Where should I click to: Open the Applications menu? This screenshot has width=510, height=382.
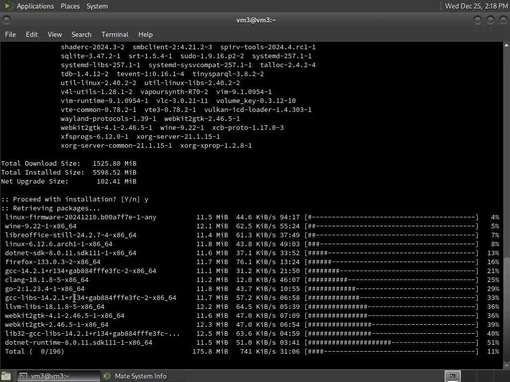[x=35, y=6]
